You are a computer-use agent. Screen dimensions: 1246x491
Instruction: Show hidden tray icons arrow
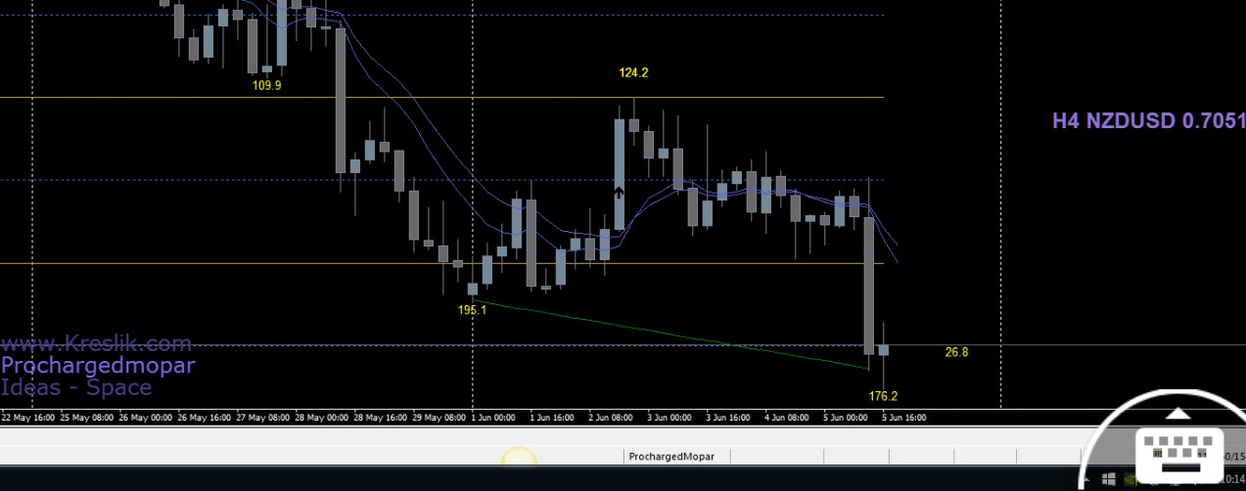point(1087,479)
